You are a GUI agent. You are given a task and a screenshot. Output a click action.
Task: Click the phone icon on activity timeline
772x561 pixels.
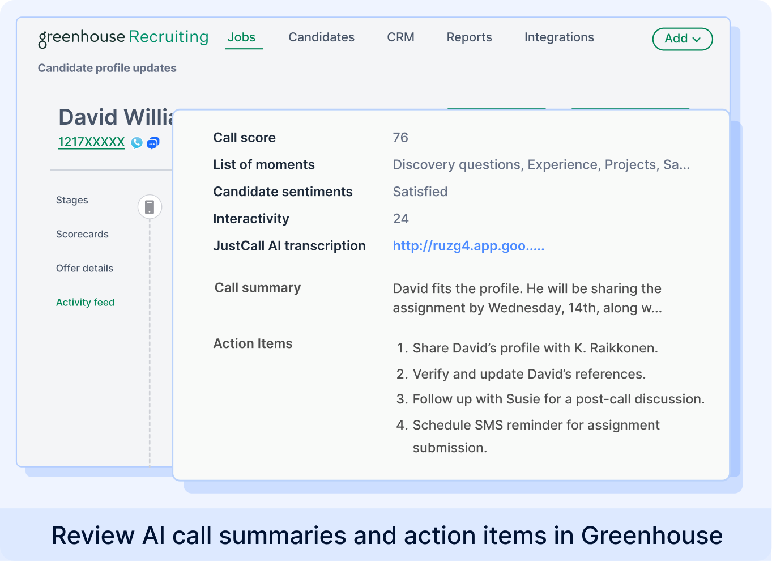click(x=150, y=207)
